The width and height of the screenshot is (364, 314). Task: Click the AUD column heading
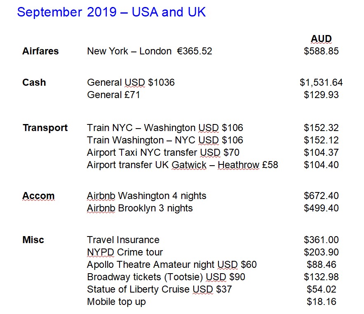pos(321,39)
